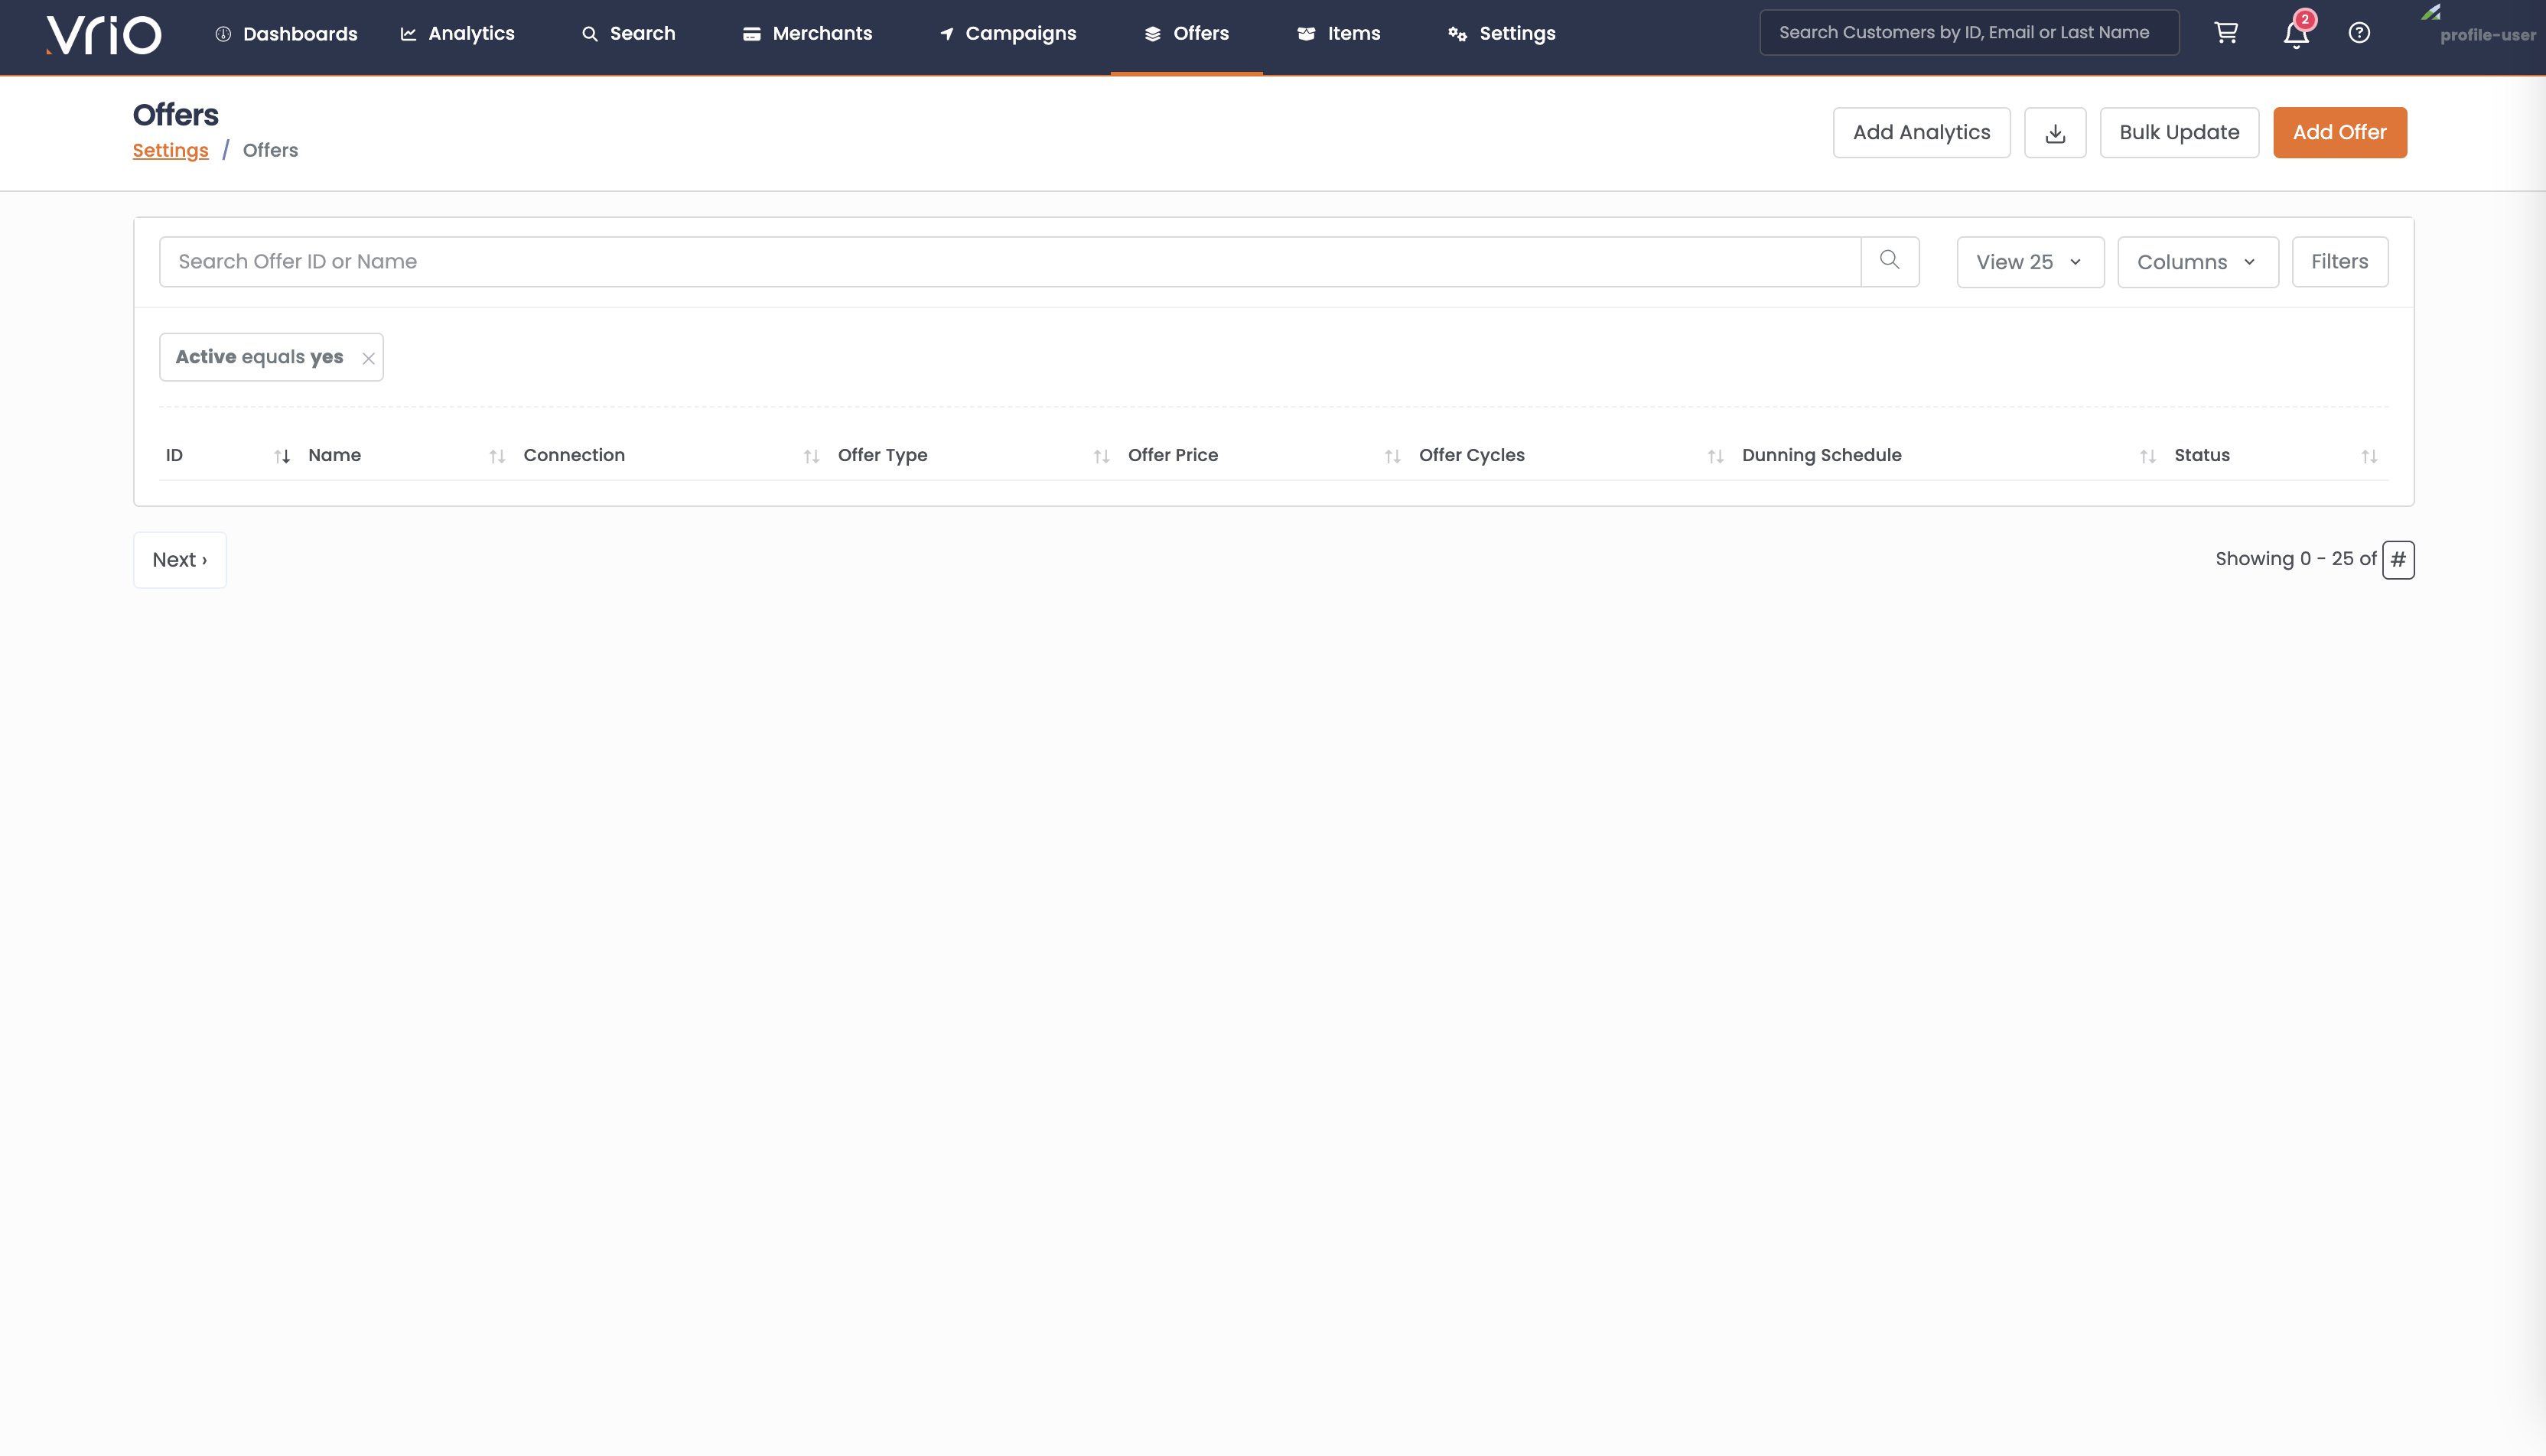Sort by Connection column arrows

812,456
